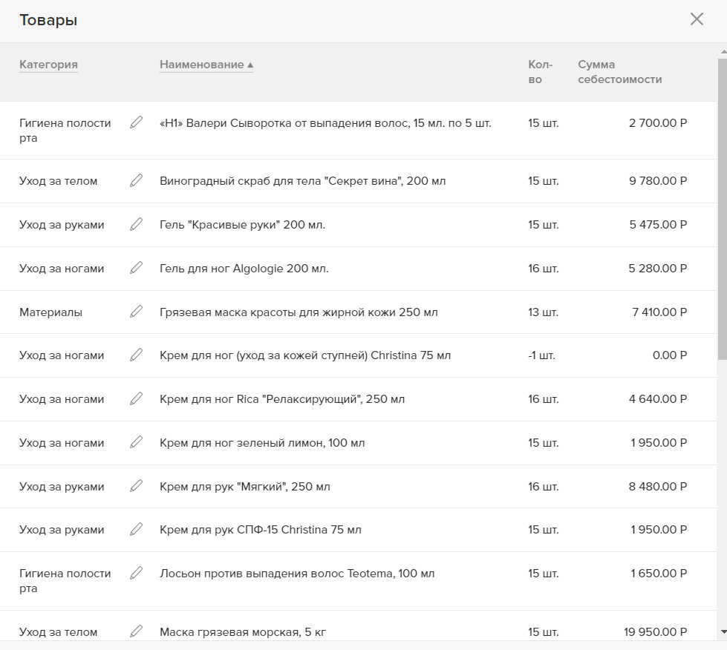This screenshot has height=650, width=727.
Task: Edit «Н1» Валери Сыворотка product with pencil
Action: (x=137, y=122)
